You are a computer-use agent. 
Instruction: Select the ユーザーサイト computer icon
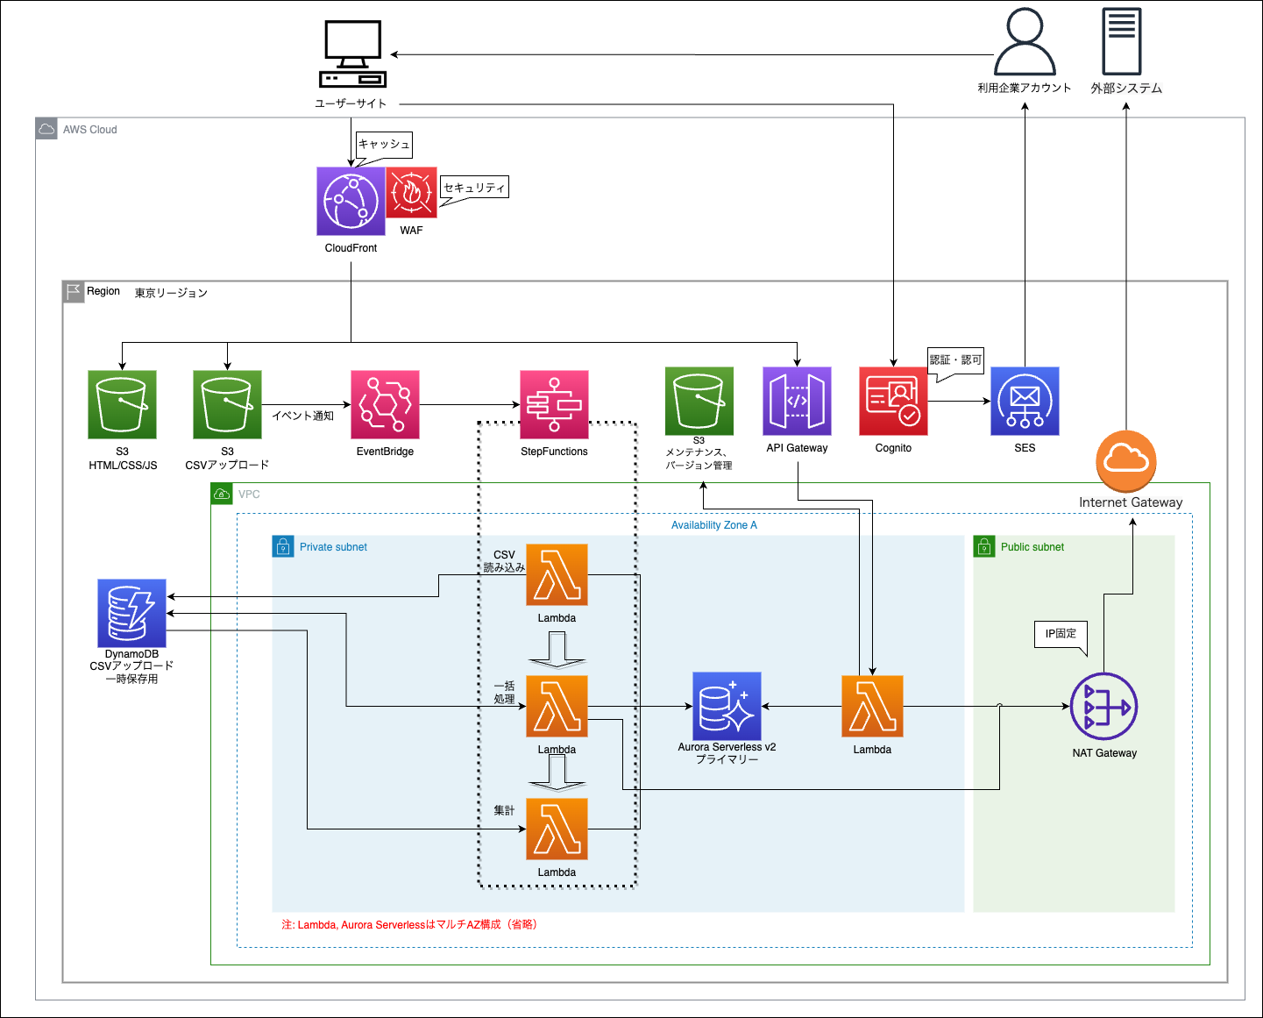coord(351,50)
